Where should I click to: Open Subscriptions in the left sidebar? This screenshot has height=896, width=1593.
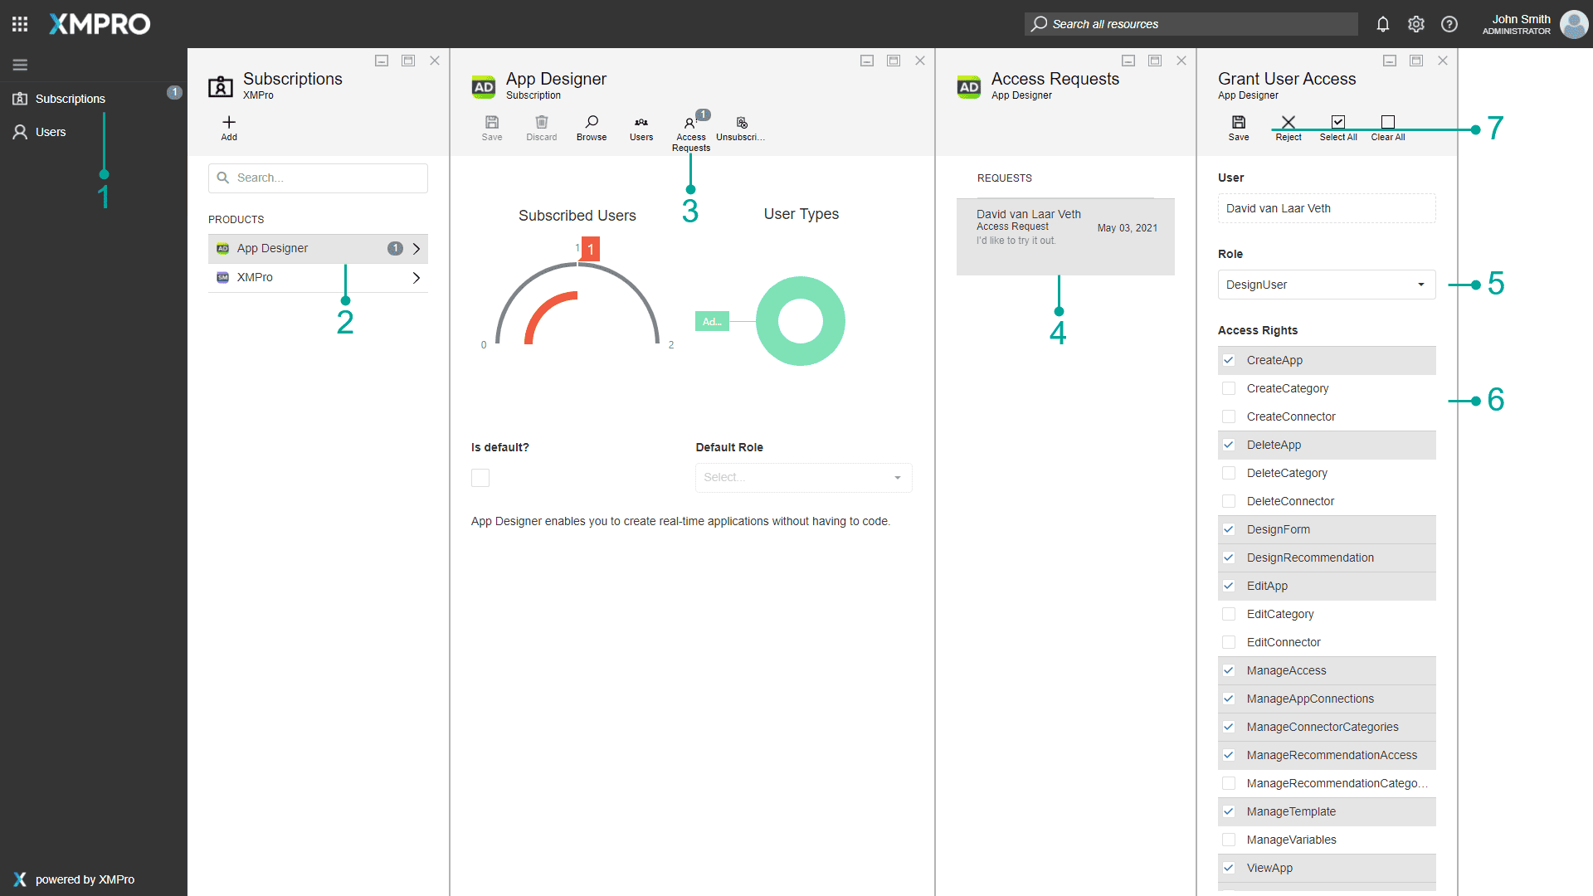click(70, 99)
